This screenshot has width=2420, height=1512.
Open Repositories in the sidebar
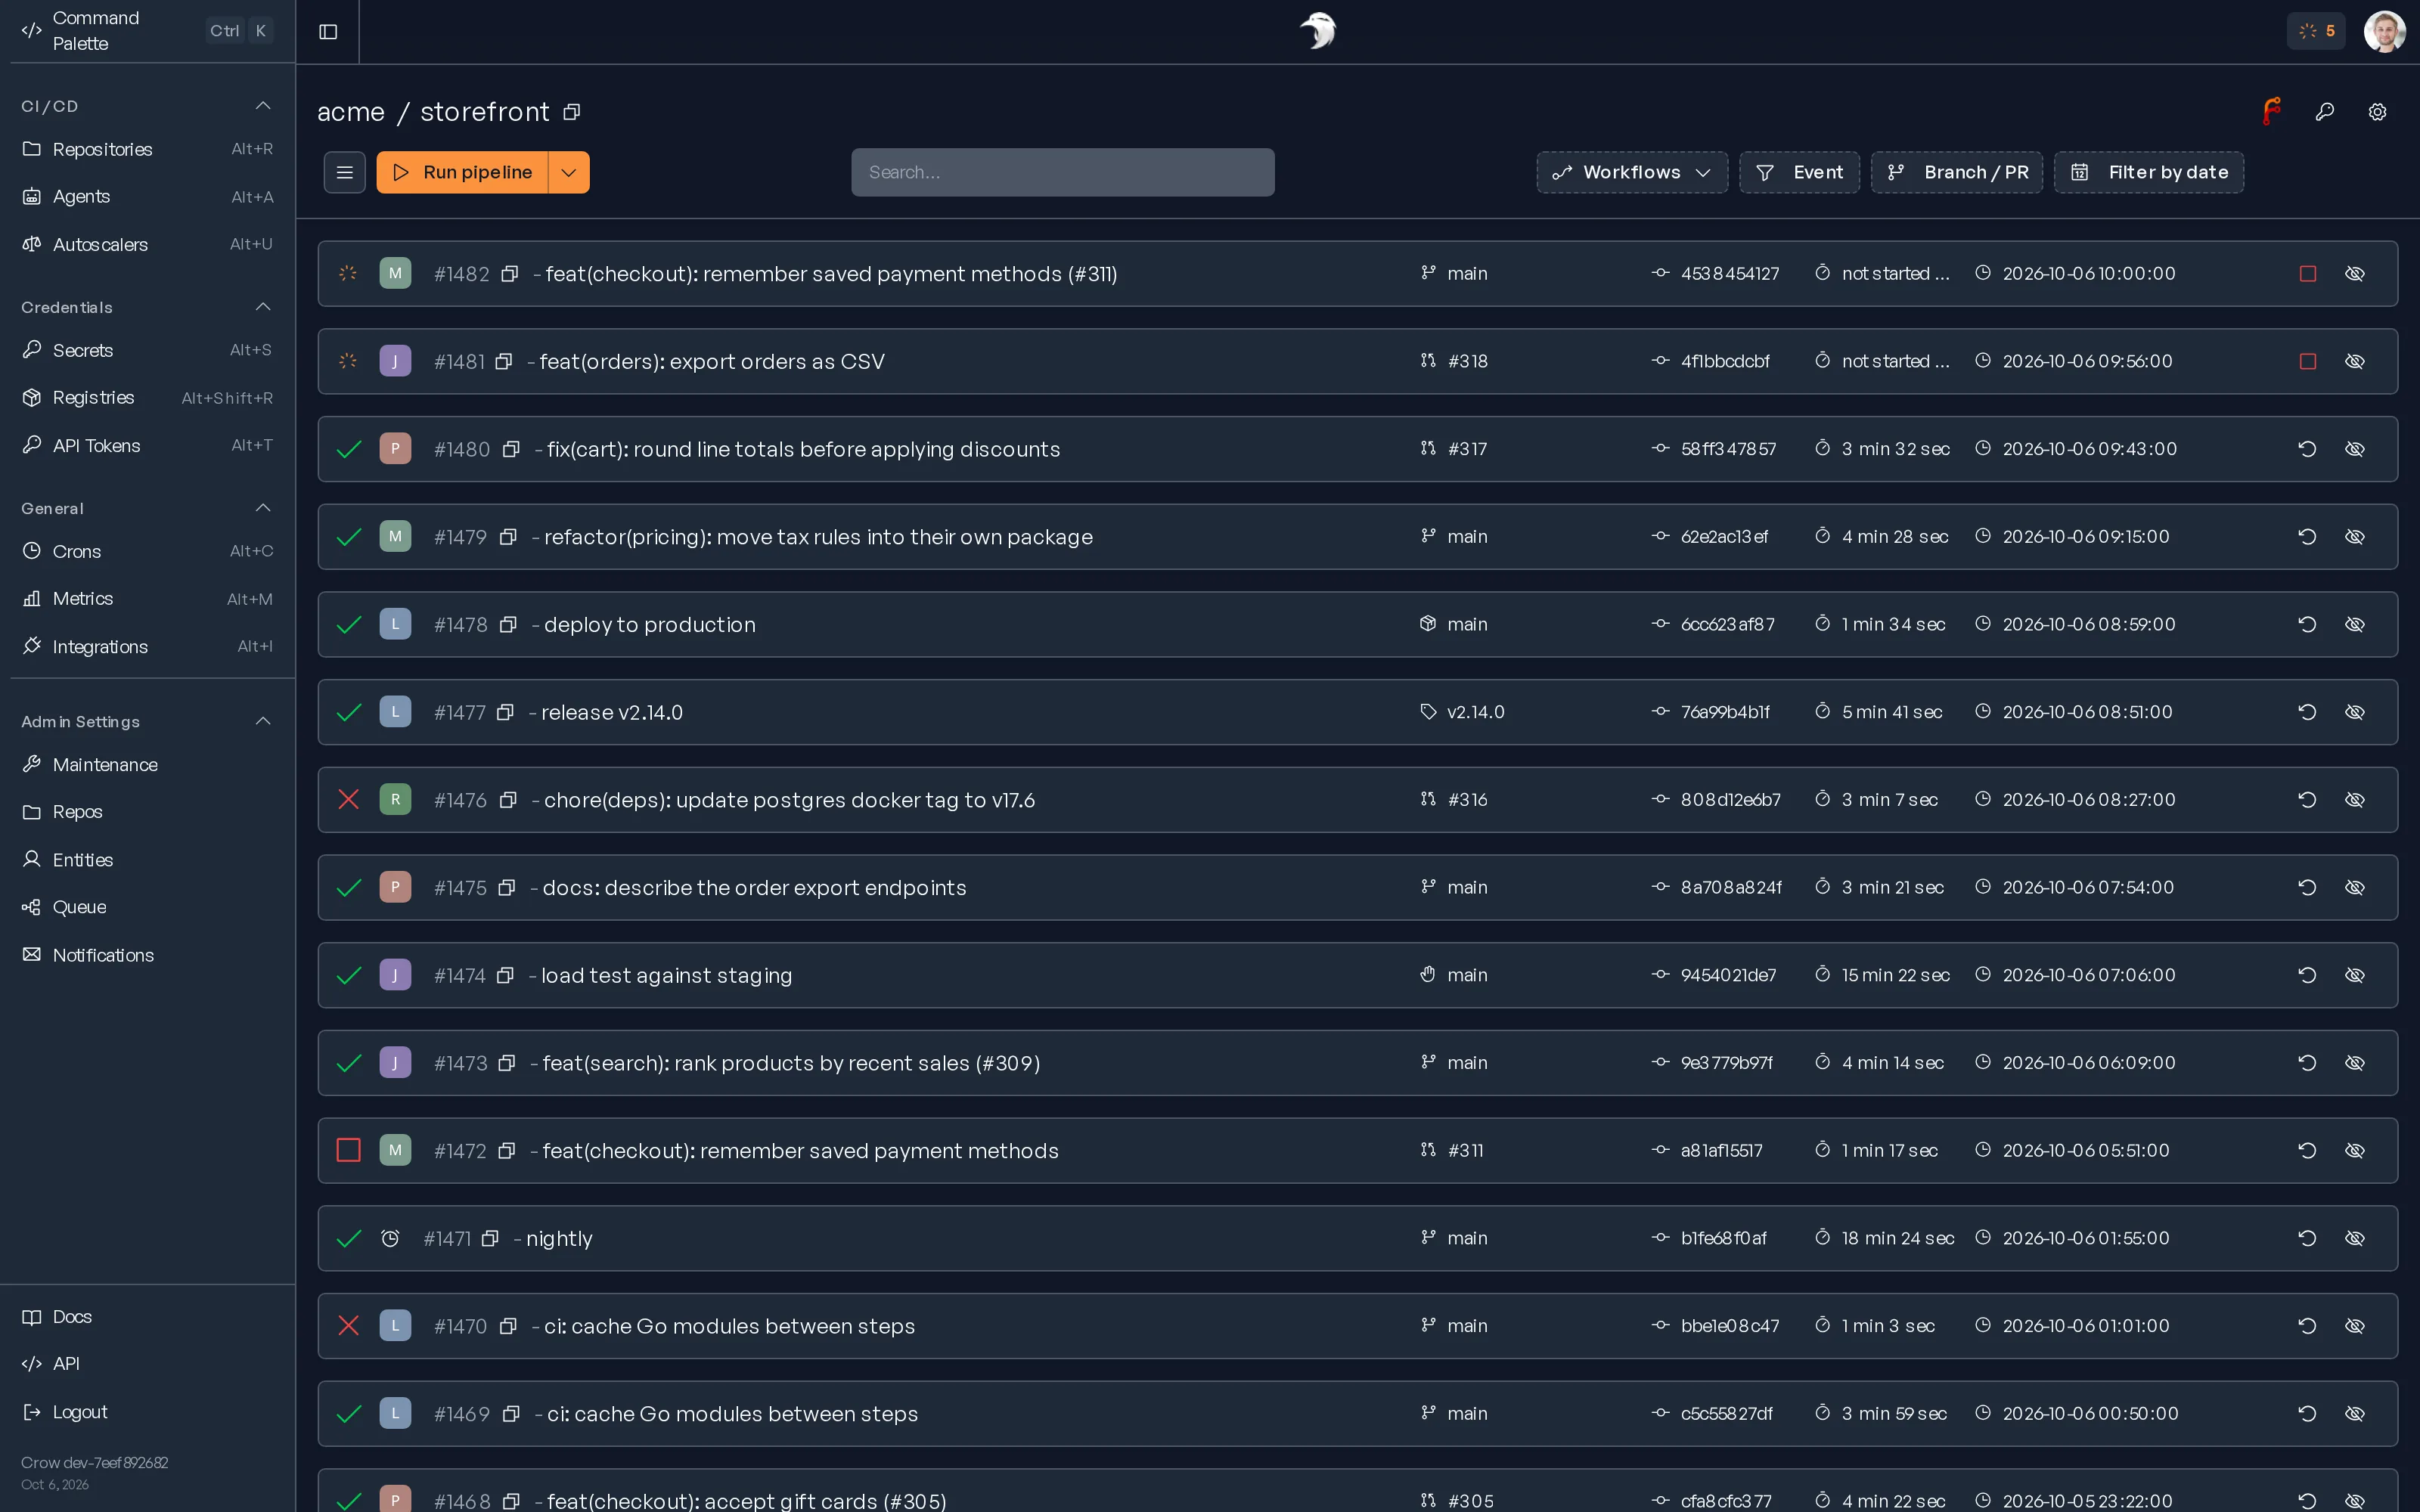pyautogui.click(x=147, y=149)
